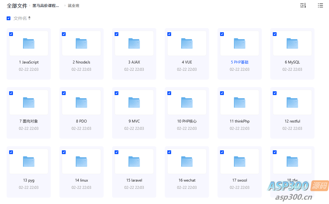Open the 4 VUE folder icon
The height and width of the screenshot is (204, 329).
[187, 43]
